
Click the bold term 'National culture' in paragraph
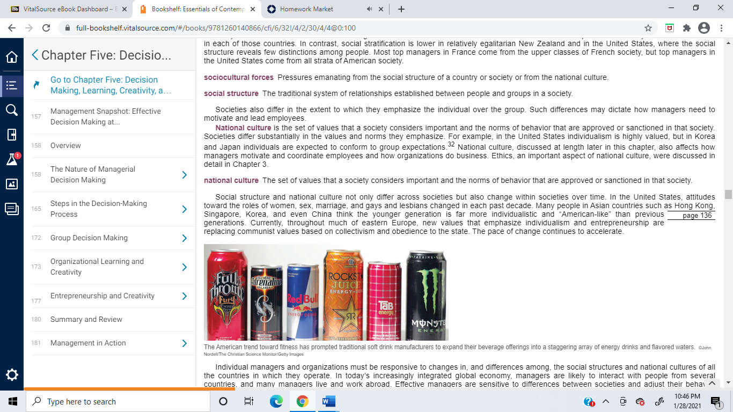[244, 128]
